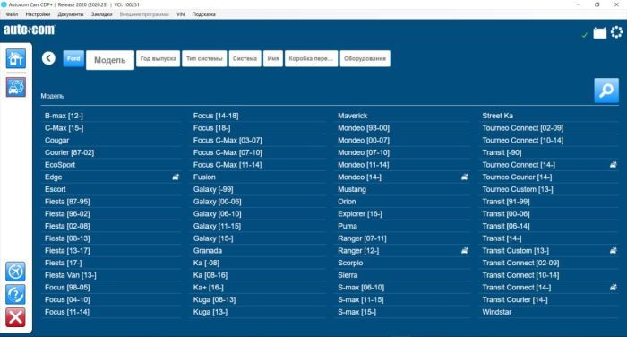The image size is (627, 337).
Task: Open the help question-mark icon
Action: (15, 295)
